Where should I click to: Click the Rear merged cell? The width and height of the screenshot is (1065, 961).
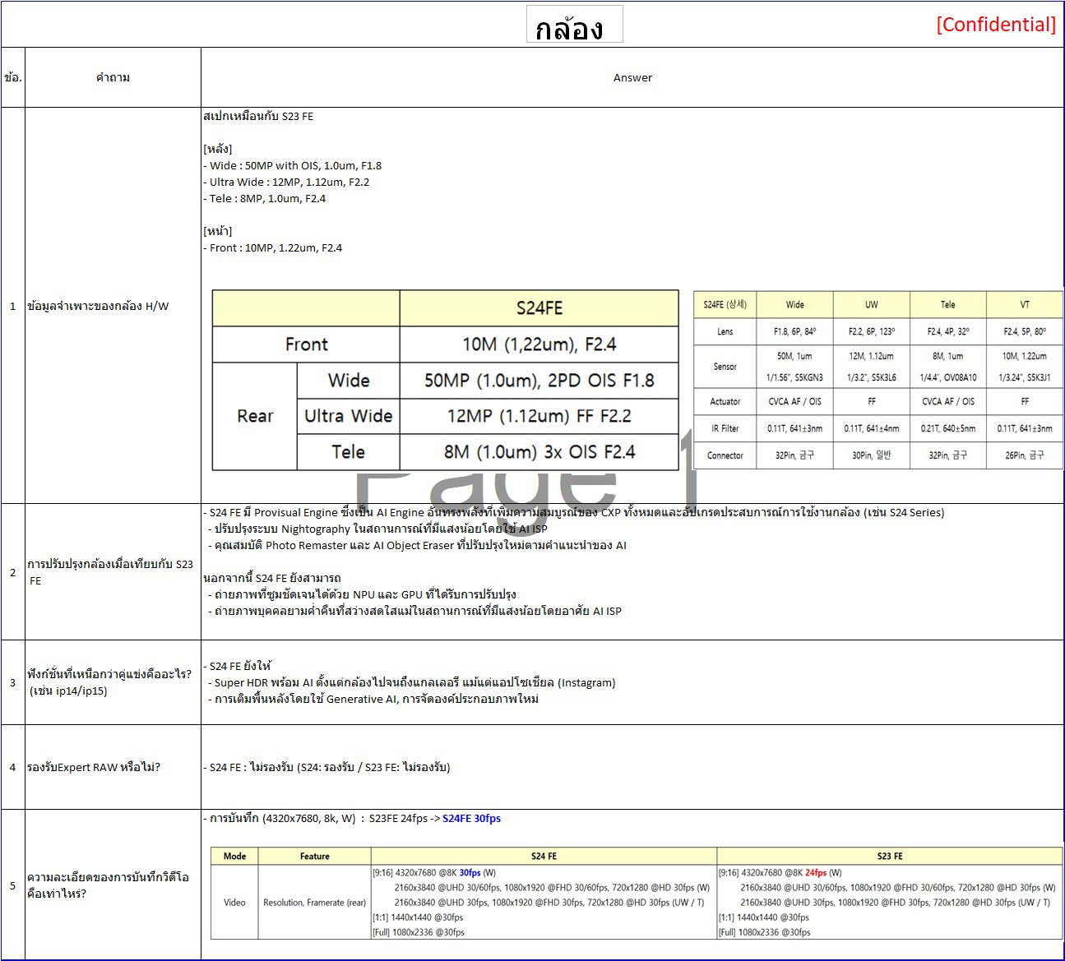coord(255,416)
